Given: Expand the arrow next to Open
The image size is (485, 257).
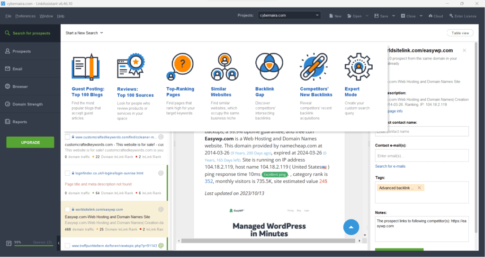Looking at the screenshot, I should tap(367, 16).
